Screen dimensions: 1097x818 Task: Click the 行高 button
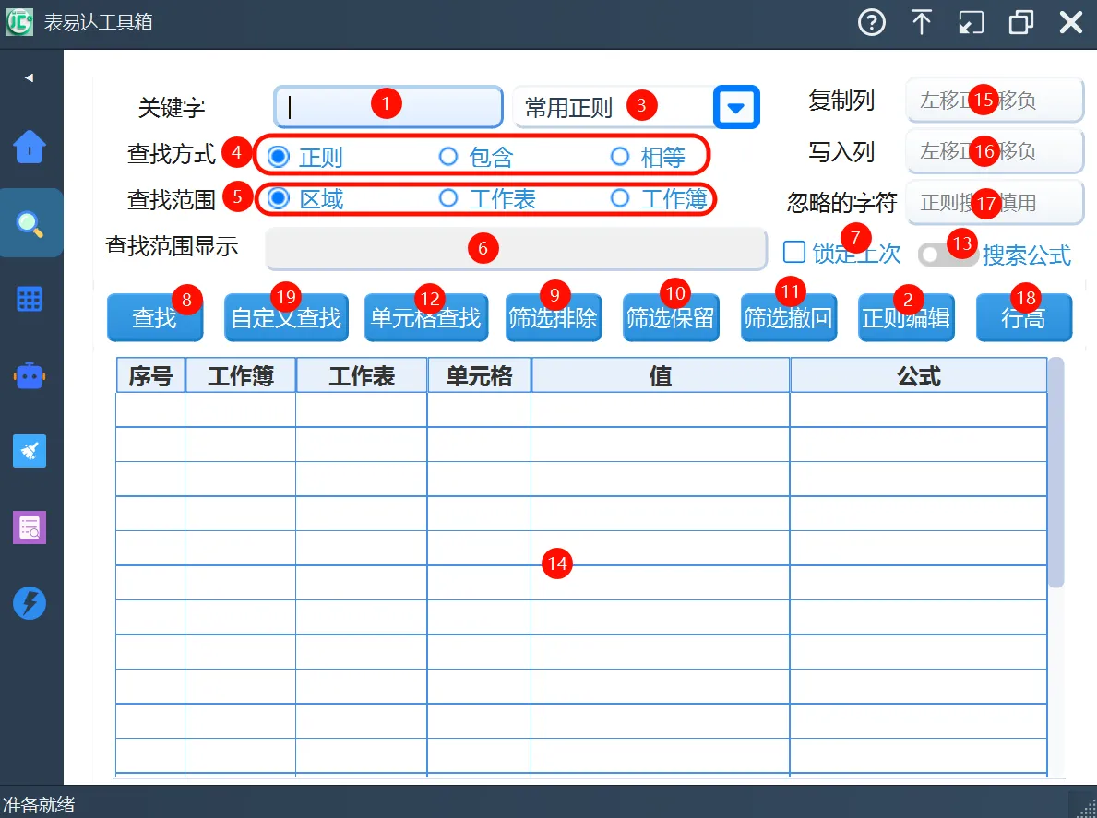point(1023,317)
